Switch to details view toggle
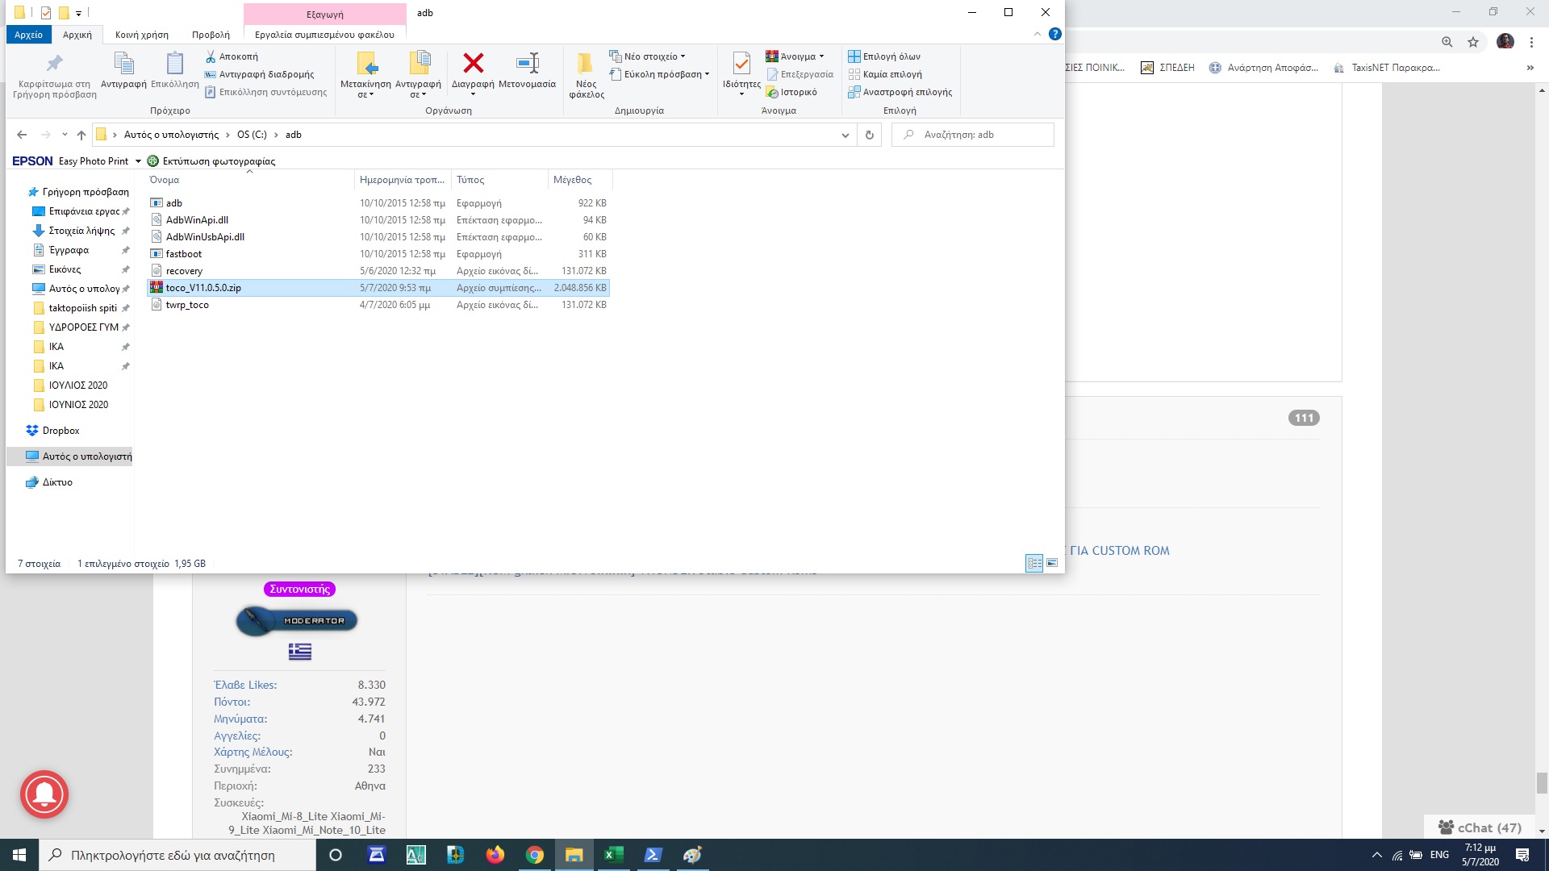This screenshot has width=1549, height=871. [1034, 563]
